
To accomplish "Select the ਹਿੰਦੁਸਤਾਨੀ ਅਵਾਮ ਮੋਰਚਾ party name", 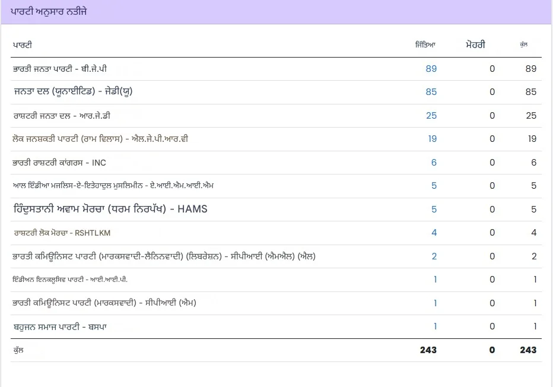I will point(110,209).
